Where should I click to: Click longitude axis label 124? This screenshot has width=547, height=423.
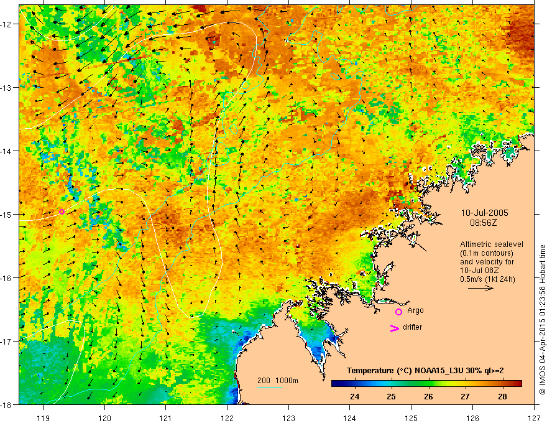(x=350, y=419)
